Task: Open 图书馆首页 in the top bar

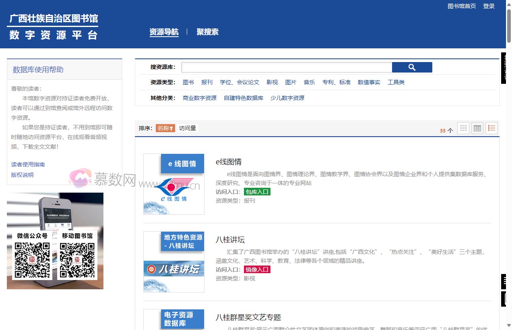Action: pos(461,6)
